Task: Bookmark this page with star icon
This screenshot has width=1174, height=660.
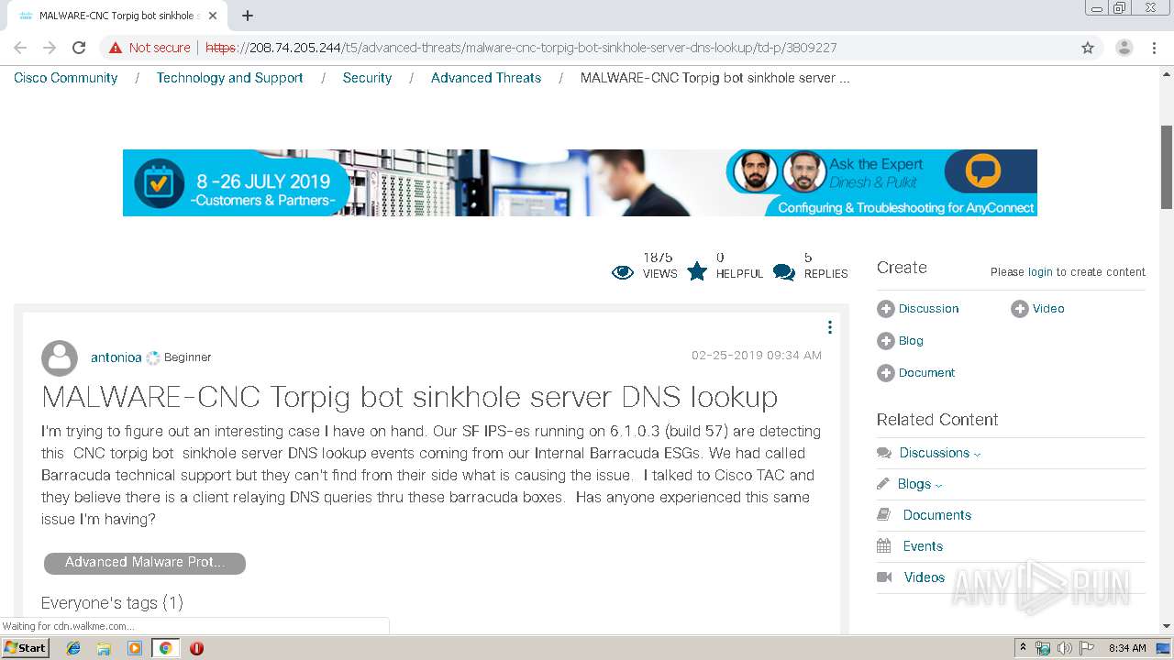Action: (1088, 48)
